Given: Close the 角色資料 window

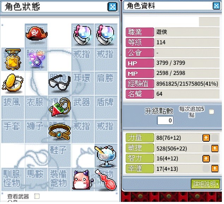Looking at the screenshot, I should pos(216,6).
